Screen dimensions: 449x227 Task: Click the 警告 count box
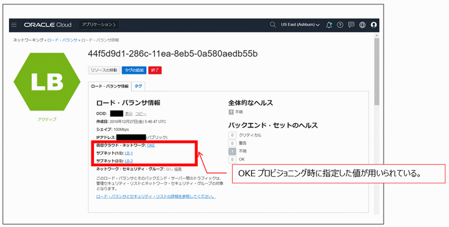click(232, 143)
